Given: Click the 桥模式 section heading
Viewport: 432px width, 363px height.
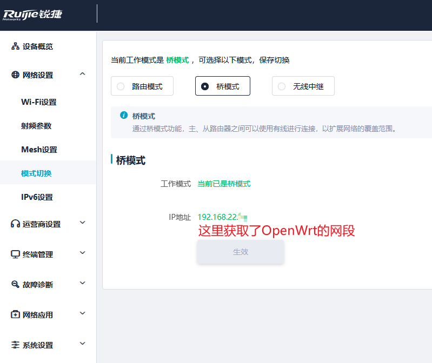Looking at the screenshot, I should tap(131, 160).
